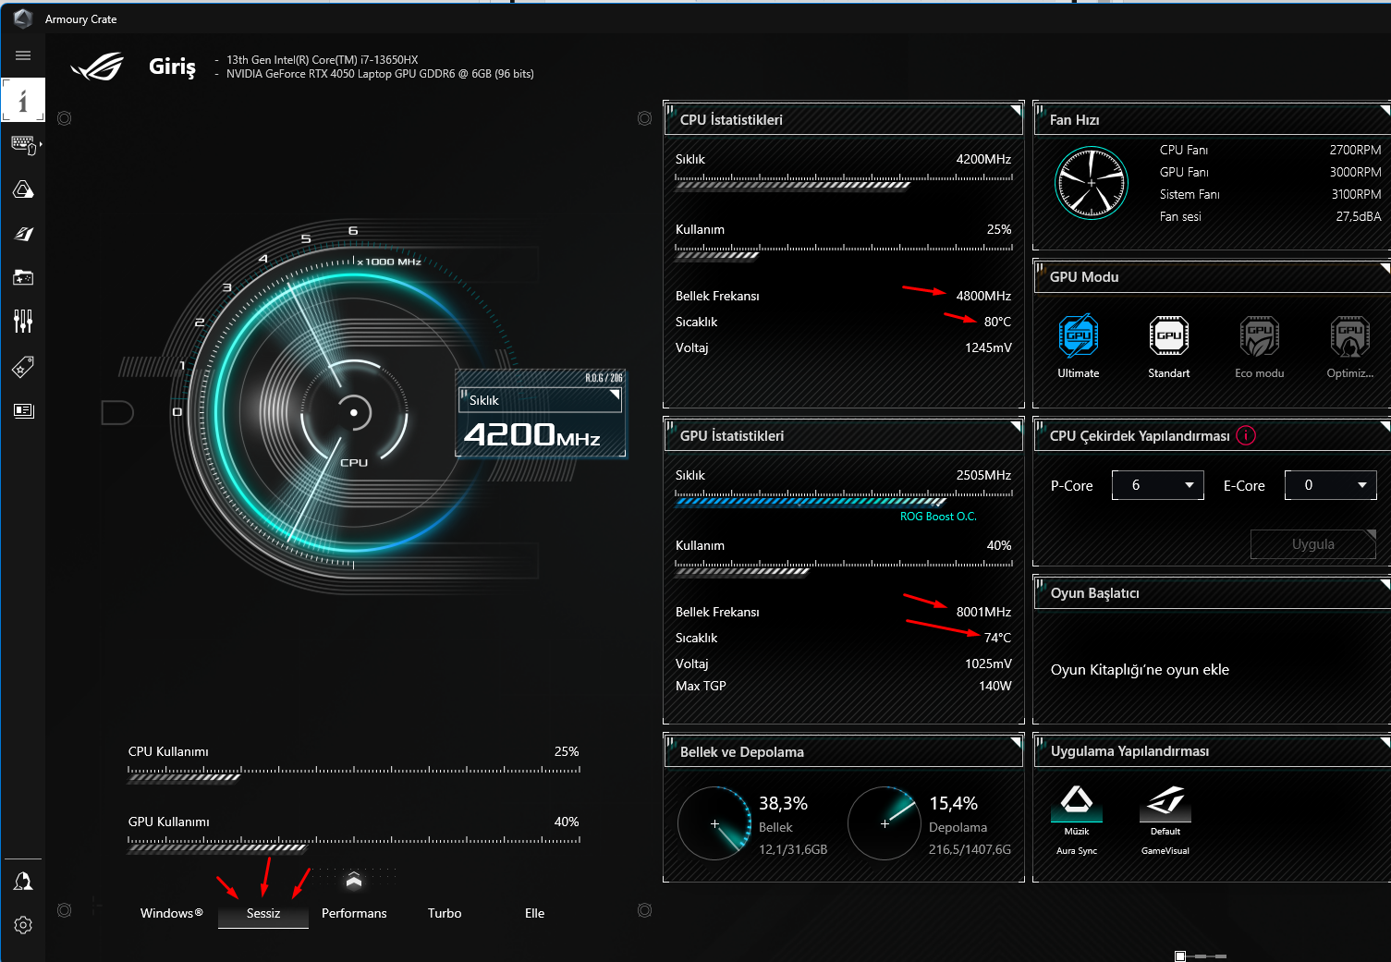
Task: Switch to Turbo operating mode
Action: (445, 913)
